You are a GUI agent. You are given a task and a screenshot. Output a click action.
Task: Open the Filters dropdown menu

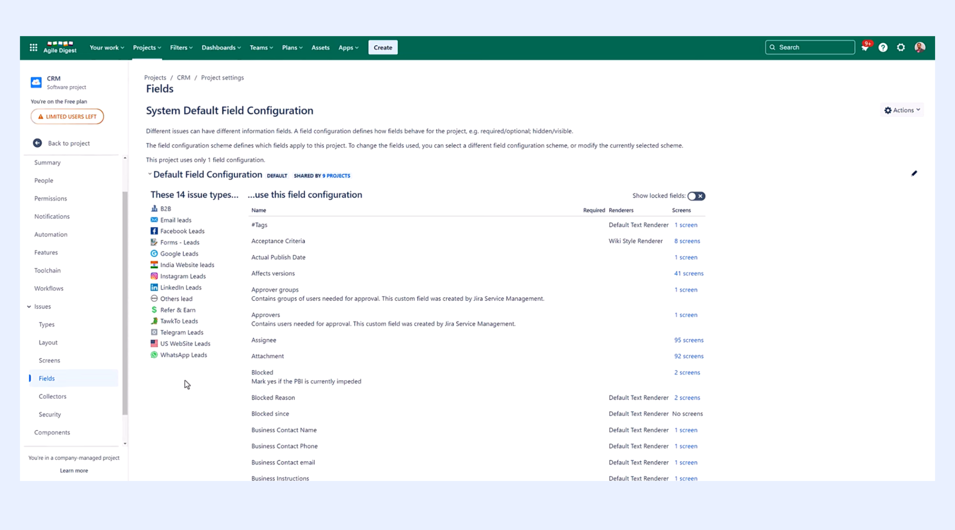(x=181, y=48)
